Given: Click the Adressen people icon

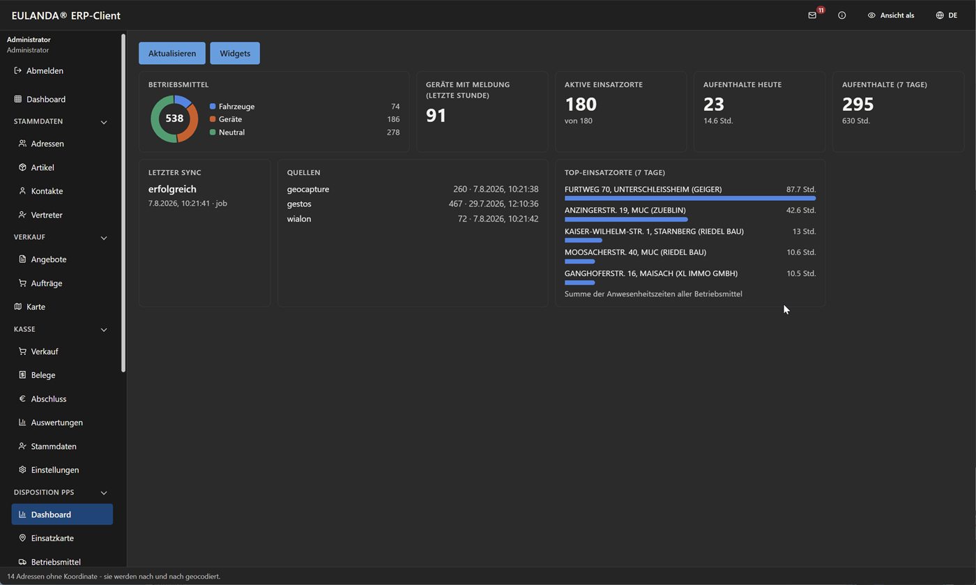Looking at the screenshot, I should coord(22,144).
